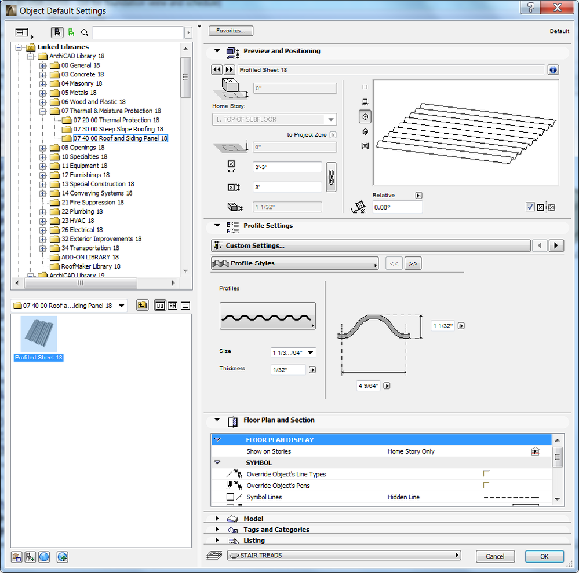This screenshot has height=573, width=579.
Task: Click the dotted box anchor icon
Action: (x=551, y=207)
